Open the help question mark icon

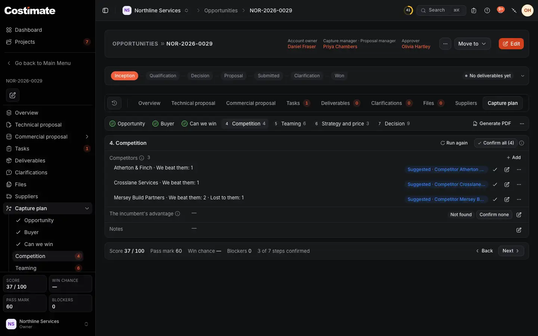[487, 10]
